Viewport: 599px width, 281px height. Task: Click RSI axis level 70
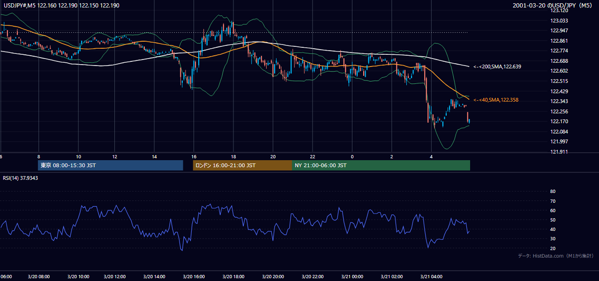pos(553,201)
